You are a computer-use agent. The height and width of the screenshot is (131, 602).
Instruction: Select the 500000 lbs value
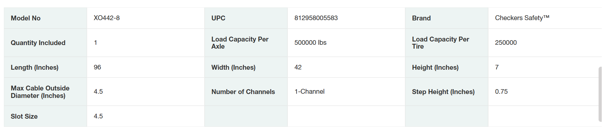coord(310,42)
